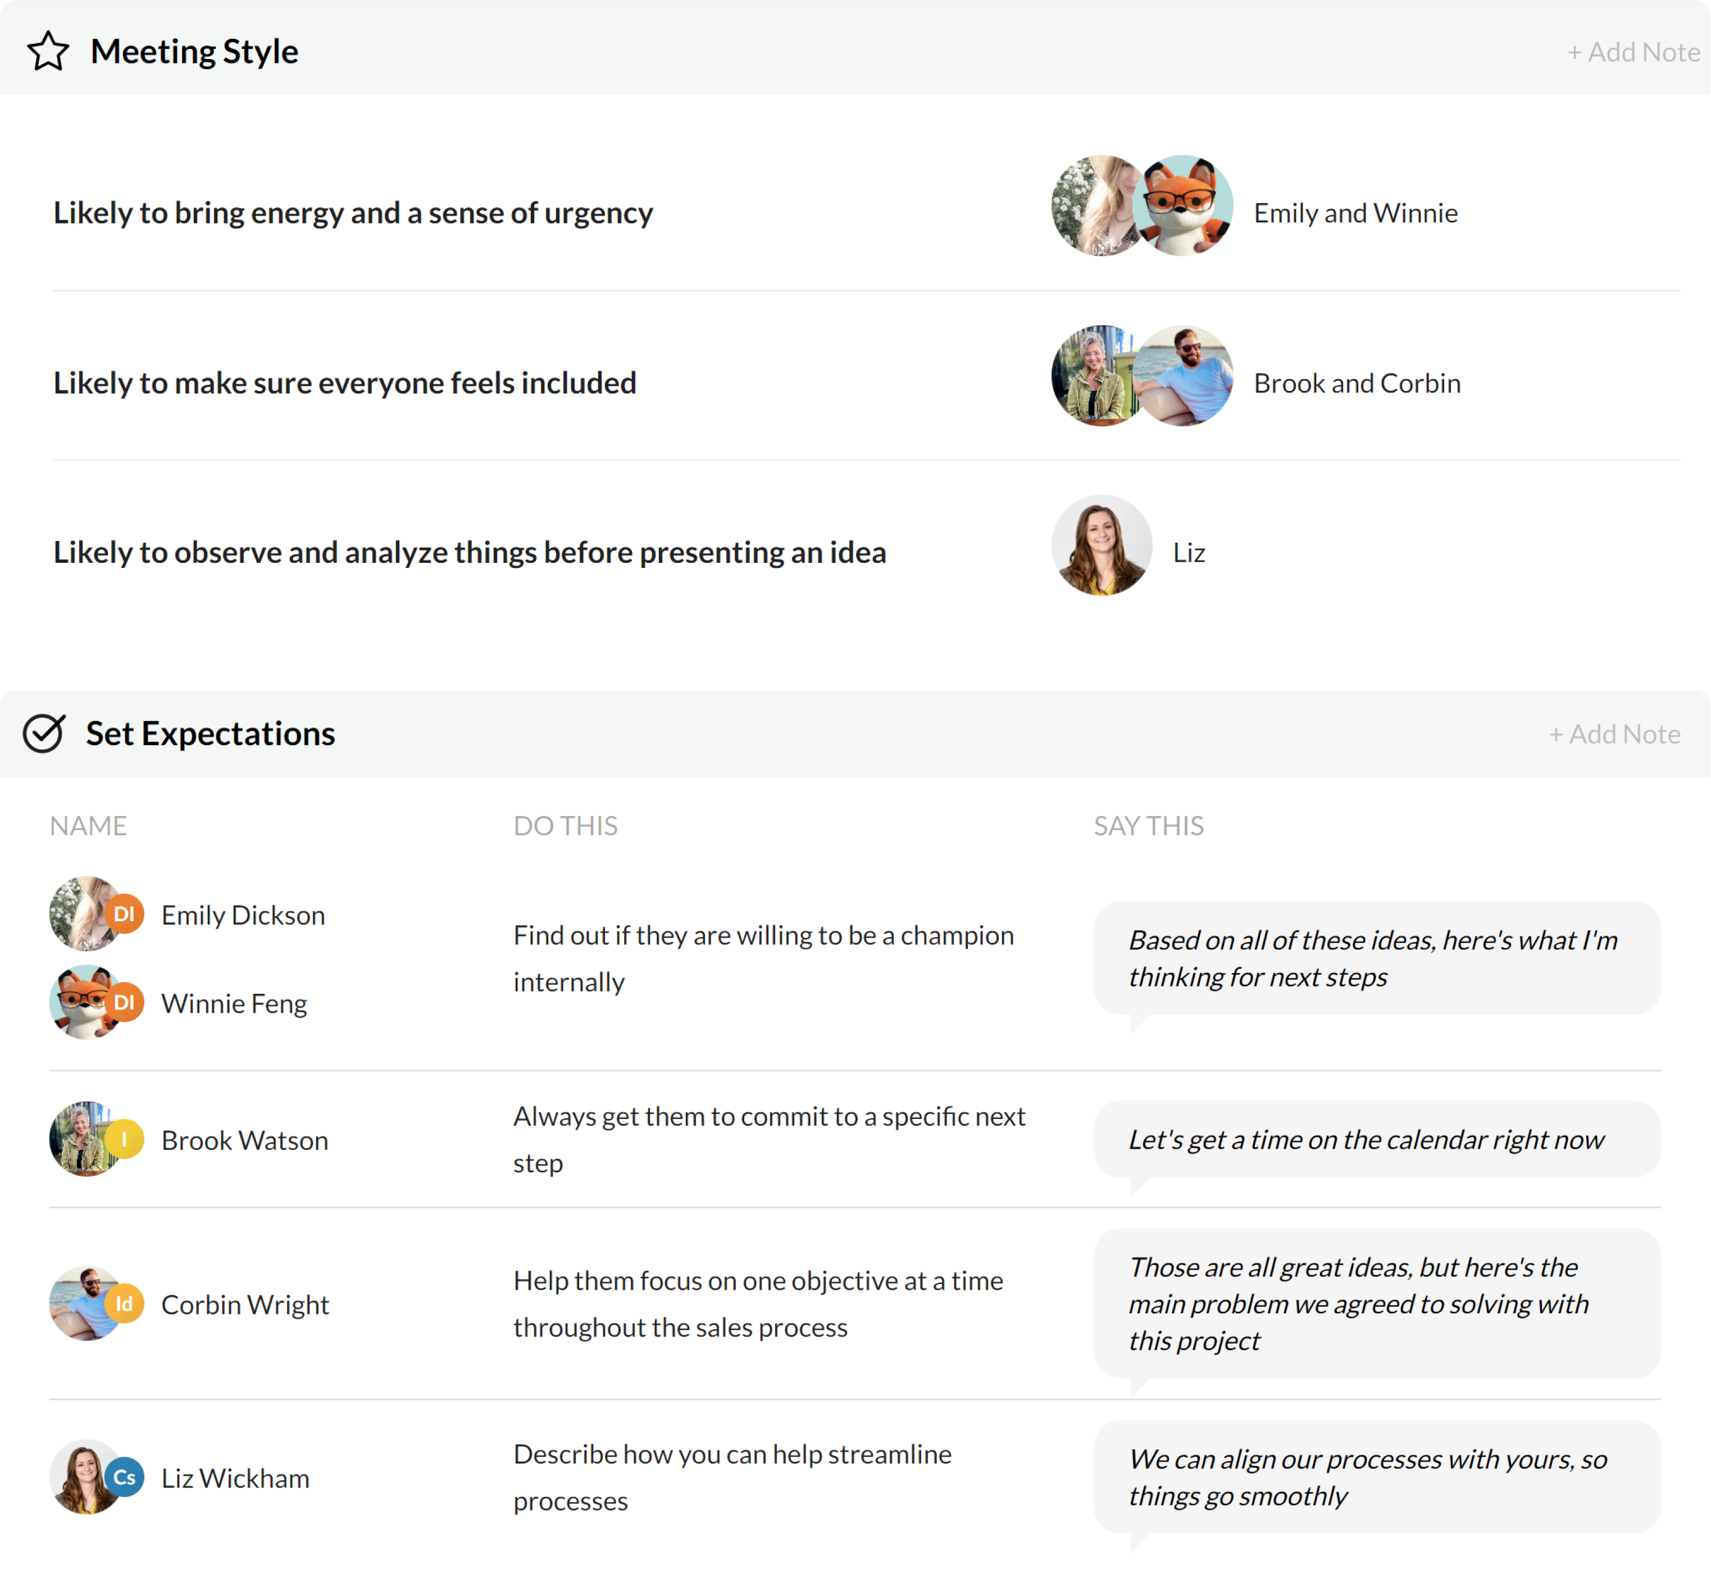Click the star icon beside Meeting Style
The width and height of the screenshot is (1711, 1583).
[x=48, y=51]
